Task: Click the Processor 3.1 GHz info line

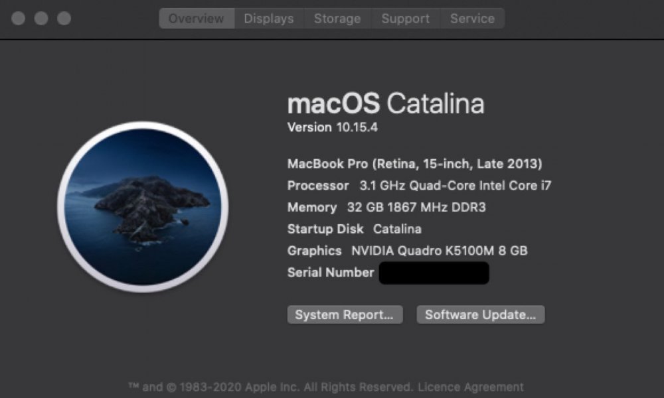Action: coord(419,186)
